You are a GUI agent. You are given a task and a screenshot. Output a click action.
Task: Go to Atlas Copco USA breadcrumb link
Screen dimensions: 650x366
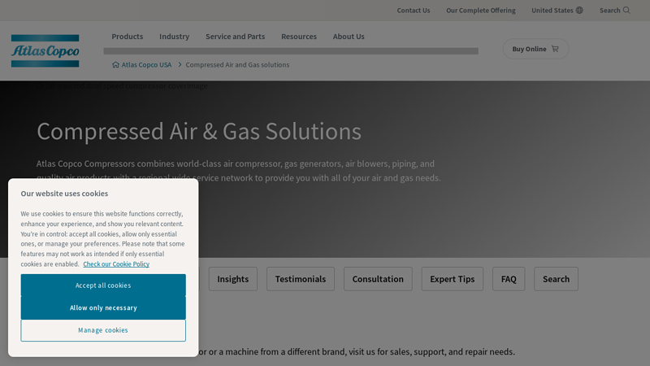click(146, 65)
